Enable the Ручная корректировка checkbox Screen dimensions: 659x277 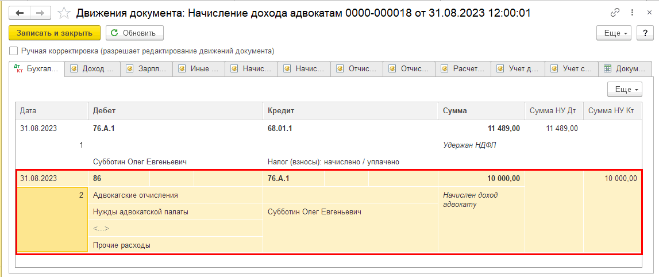click(13, 51)
